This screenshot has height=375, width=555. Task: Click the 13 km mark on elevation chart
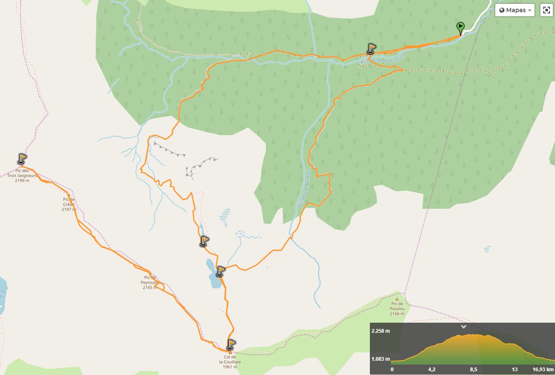click(515, 370)
